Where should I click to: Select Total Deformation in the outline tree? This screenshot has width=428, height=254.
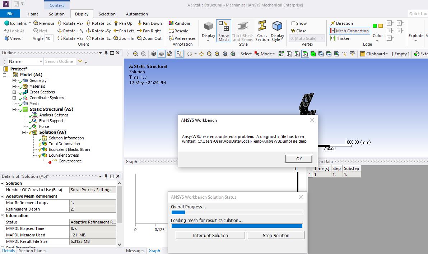click(x=64, y=144)
